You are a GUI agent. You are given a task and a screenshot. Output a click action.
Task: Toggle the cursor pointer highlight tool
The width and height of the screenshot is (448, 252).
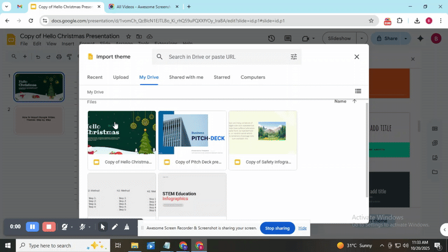point(102,227)
